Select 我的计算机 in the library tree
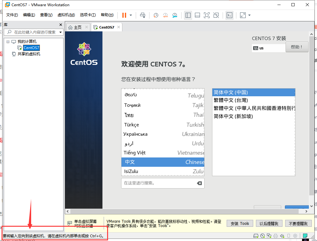Viewport: 317px width, 241px height. pos(27,42)
